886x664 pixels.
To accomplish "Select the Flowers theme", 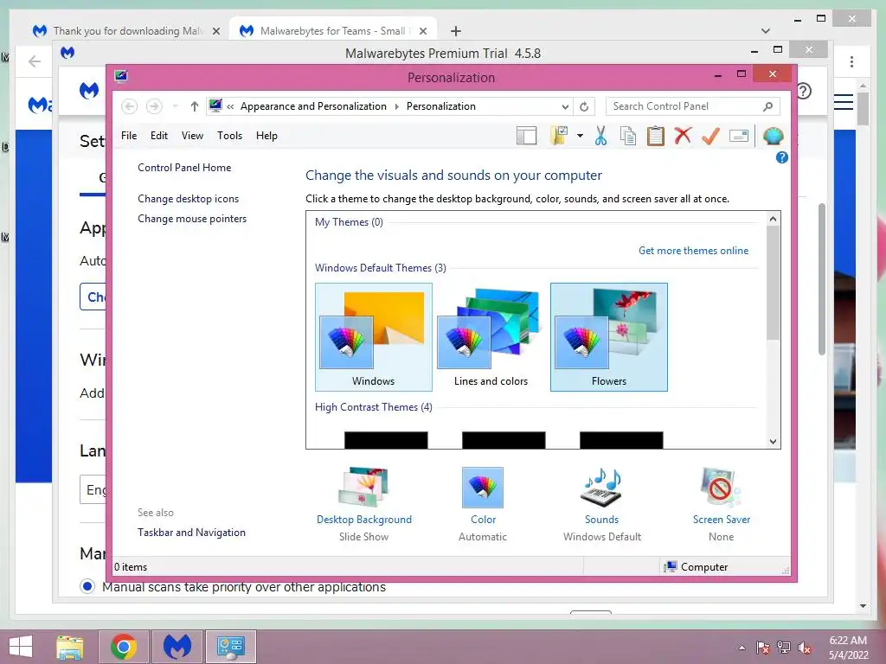I will tap(608, 336).
